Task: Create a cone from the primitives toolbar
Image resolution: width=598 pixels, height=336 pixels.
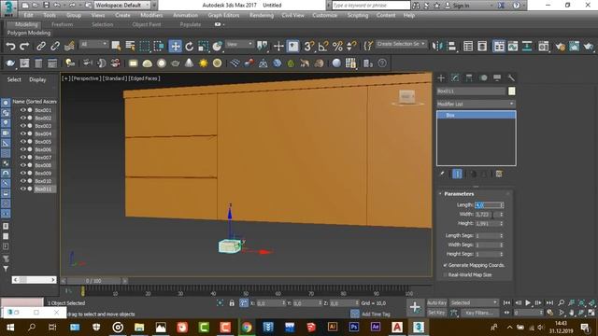Action: tap(189, 63)
